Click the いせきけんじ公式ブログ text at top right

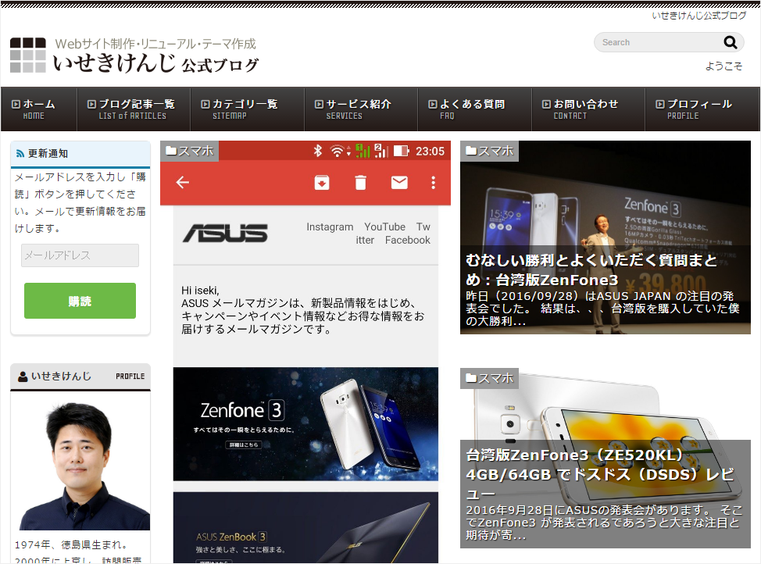pos(698,16)
